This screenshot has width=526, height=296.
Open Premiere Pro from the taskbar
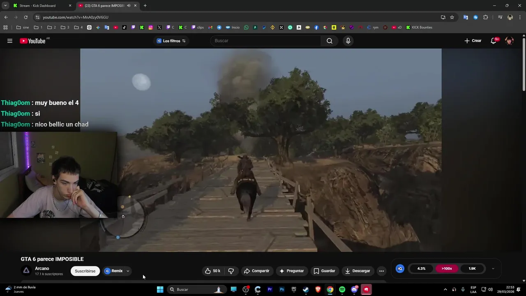[270, 289]
